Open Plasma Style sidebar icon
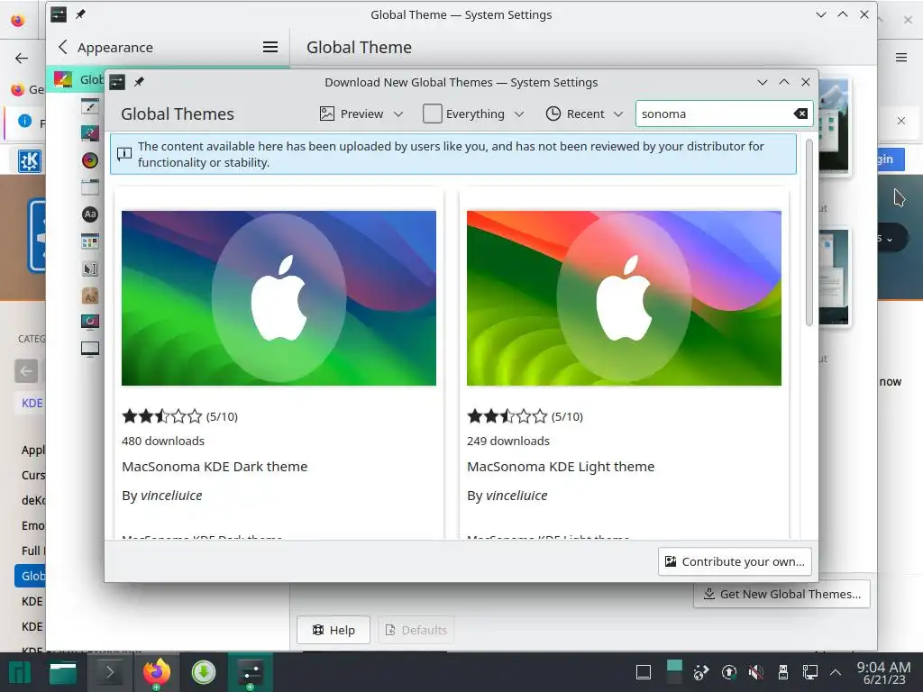This screenshot has width=923, height=692. point(90,133)
